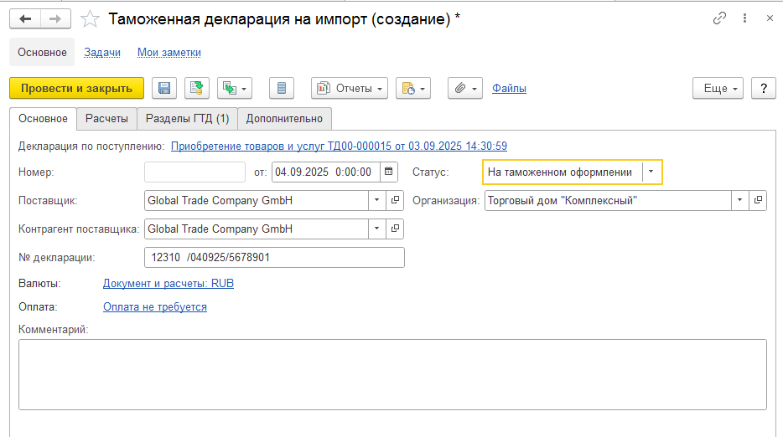
Task: Expand the Контрагент поставщика dropdown
Action: [x=377, y=229]
